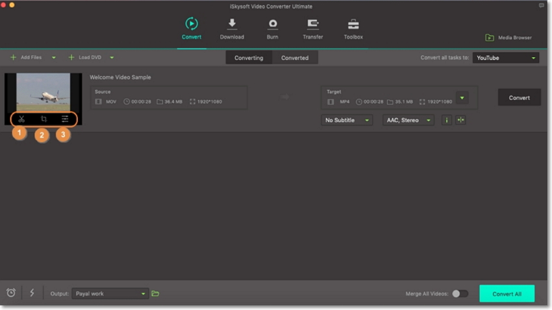
Task: Toggle the lightning high-speed conversion icon
Action: pyautogui.click(x=32, y=293)
